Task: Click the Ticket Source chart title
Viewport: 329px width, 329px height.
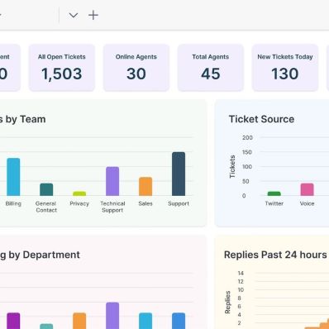Action: [x=261, y=119]
